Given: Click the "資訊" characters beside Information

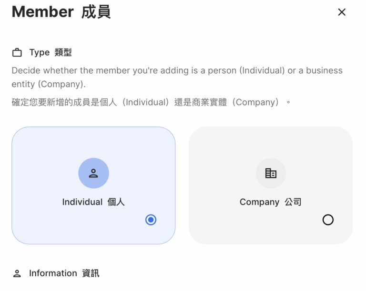Looking at the screenshot, I should click(x=91, y=273).
